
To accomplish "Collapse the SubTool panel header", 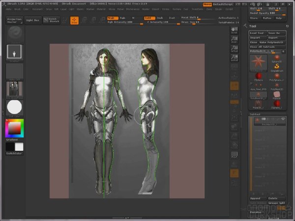I will point(267,114).
